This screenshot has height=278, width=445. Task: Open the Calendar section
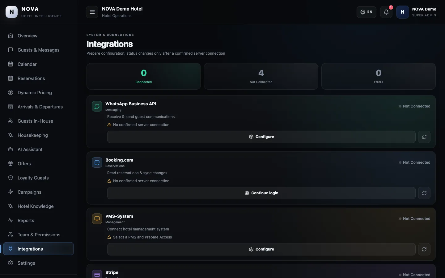pos(38,64)
